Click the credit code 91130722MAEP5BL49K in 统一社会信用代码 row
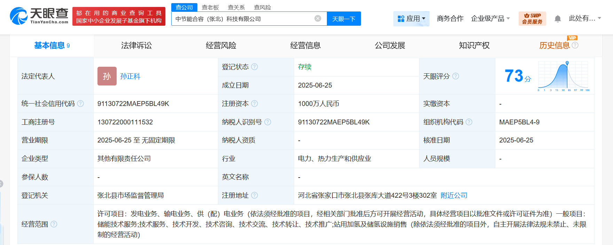This screenshot has height=245, width=613. coord(133,104)
